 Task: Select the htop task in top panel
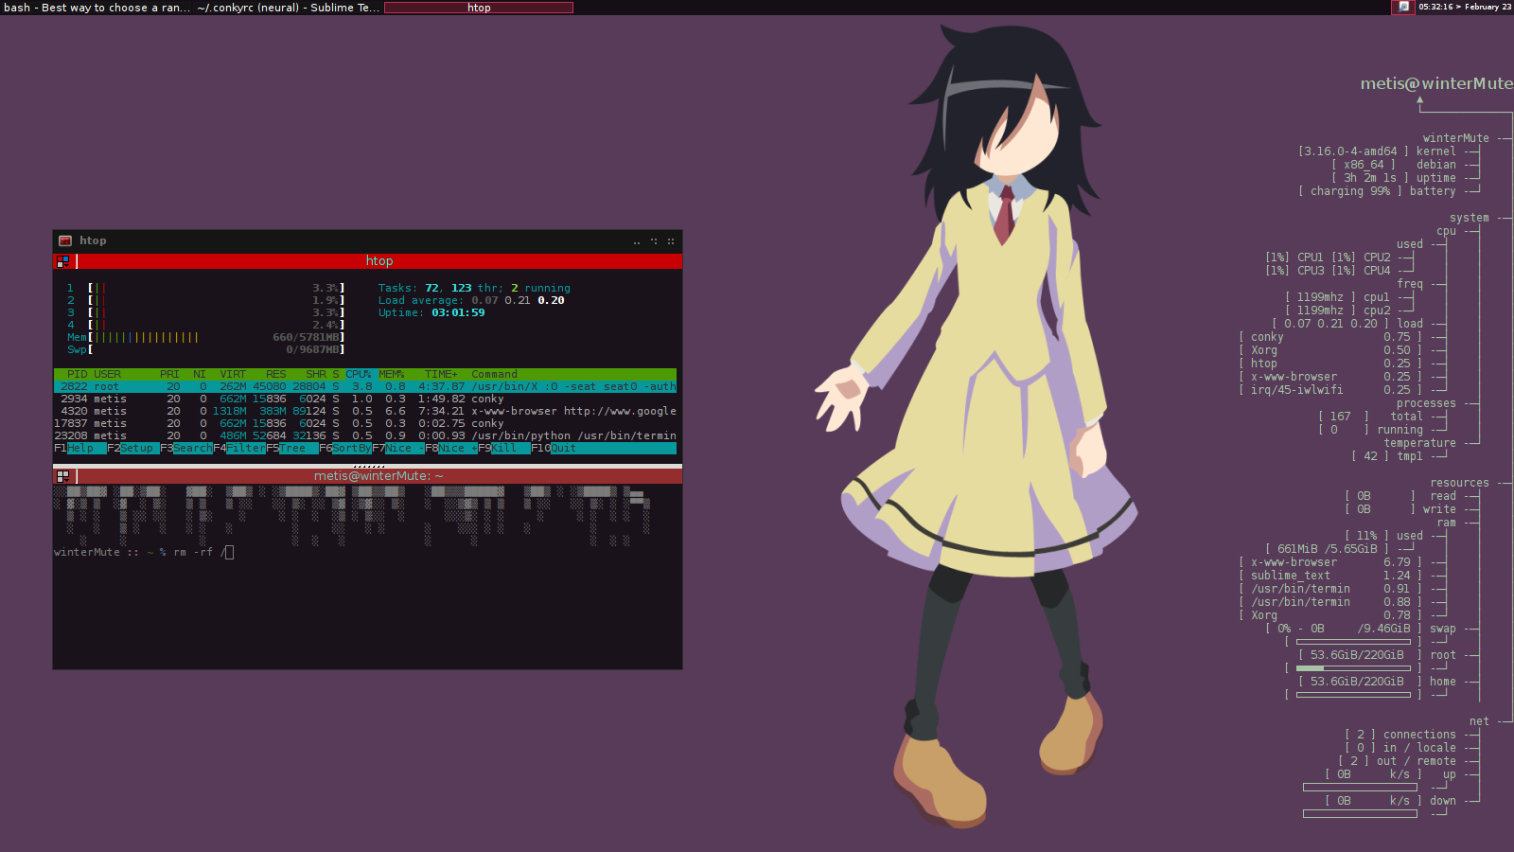point(479,7)
